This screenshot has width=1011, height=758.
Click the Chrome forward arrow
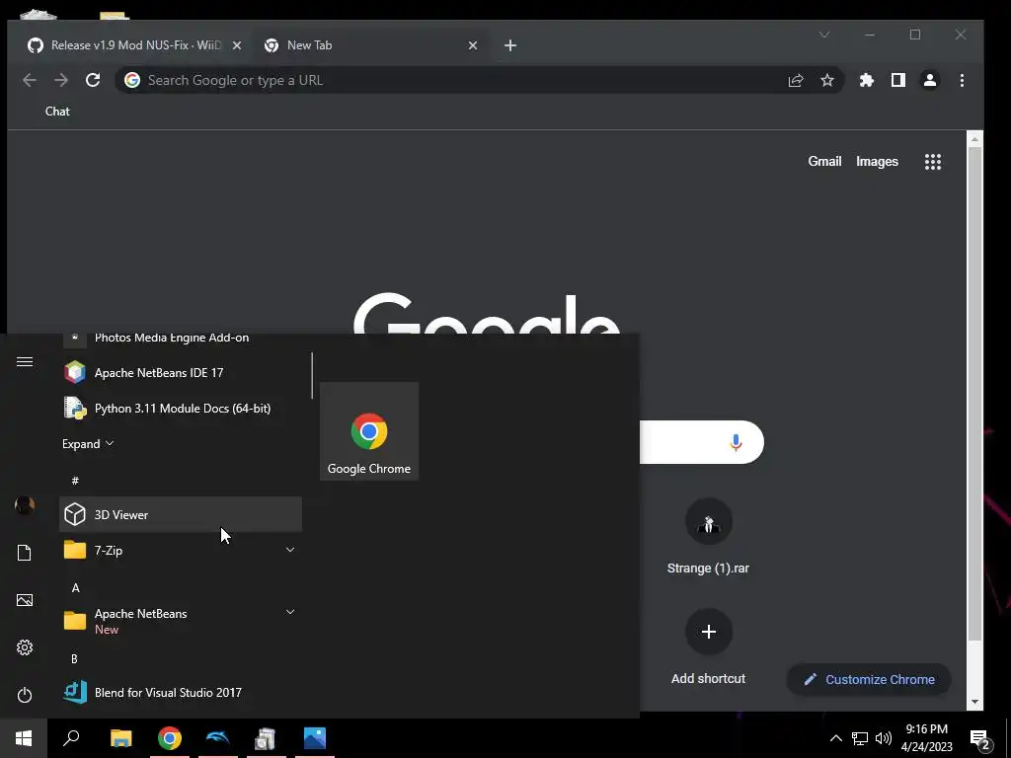pyautogui.click(x=61, y=80)
